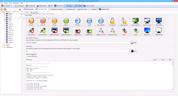
Task: Switch to the Applications & Processes tab
Action: tap(56, 9)
